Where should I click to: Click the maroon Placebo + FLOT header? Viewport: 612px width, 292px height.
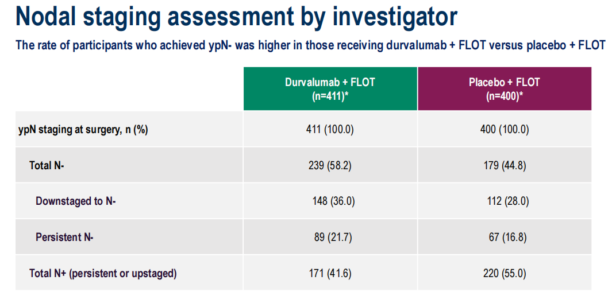click(504, 89)
